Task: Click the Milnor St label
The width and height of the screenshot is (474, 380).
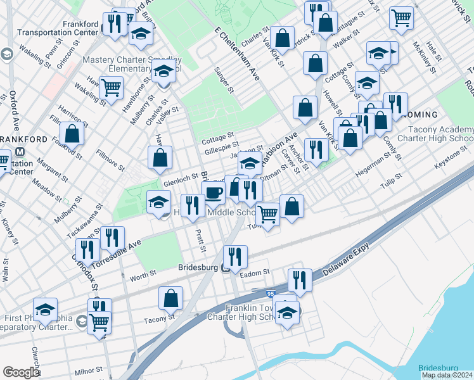Action: [89, 371]
